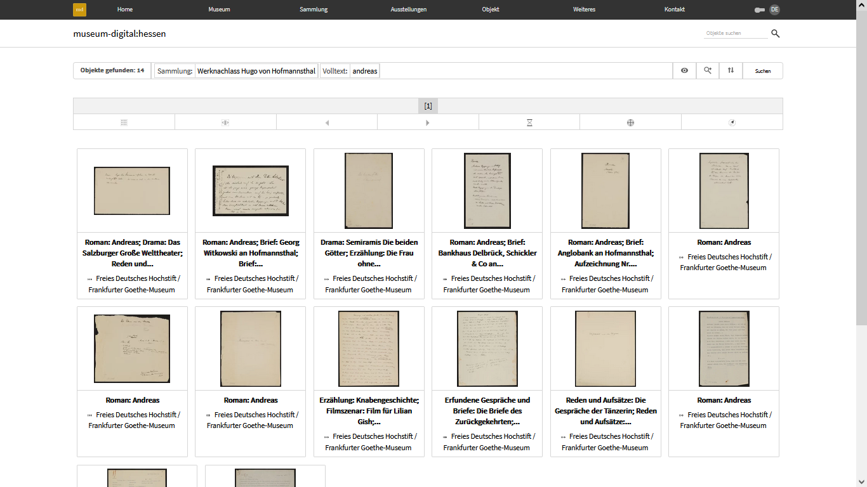Open the Sammlung menu
The image size is (867, 487).
click(x=314, y=10)
